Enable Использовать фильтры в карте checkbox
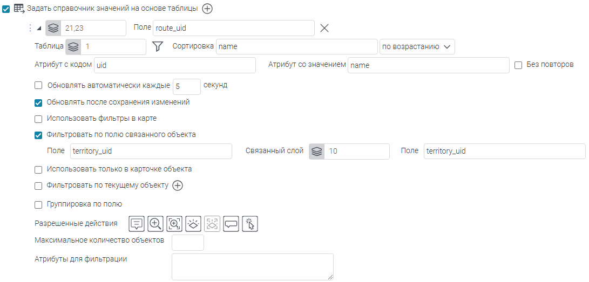This screenshot has width=589, height=282. pyautogui.click(x=38, y=119)
